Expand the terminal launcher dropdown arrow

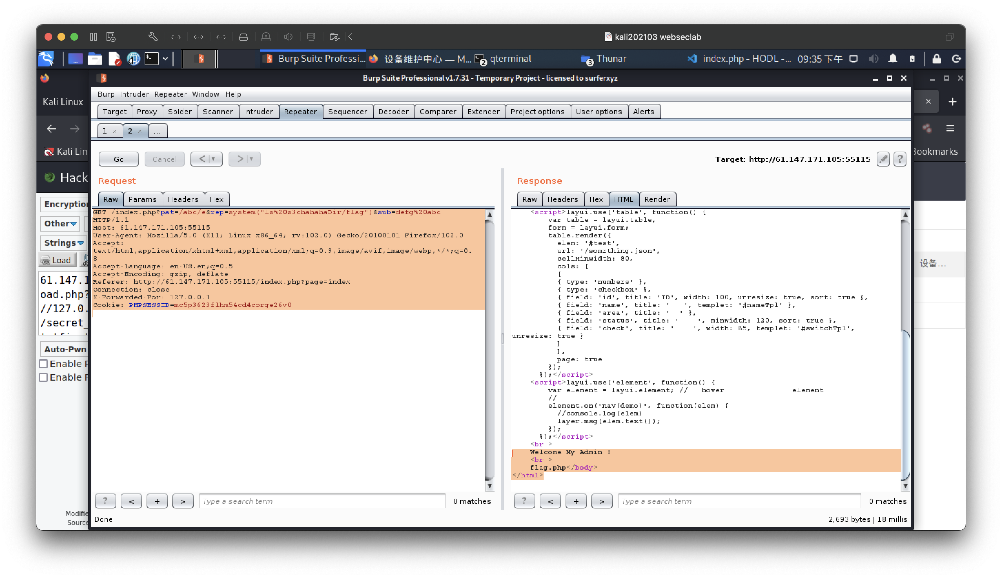165,59
